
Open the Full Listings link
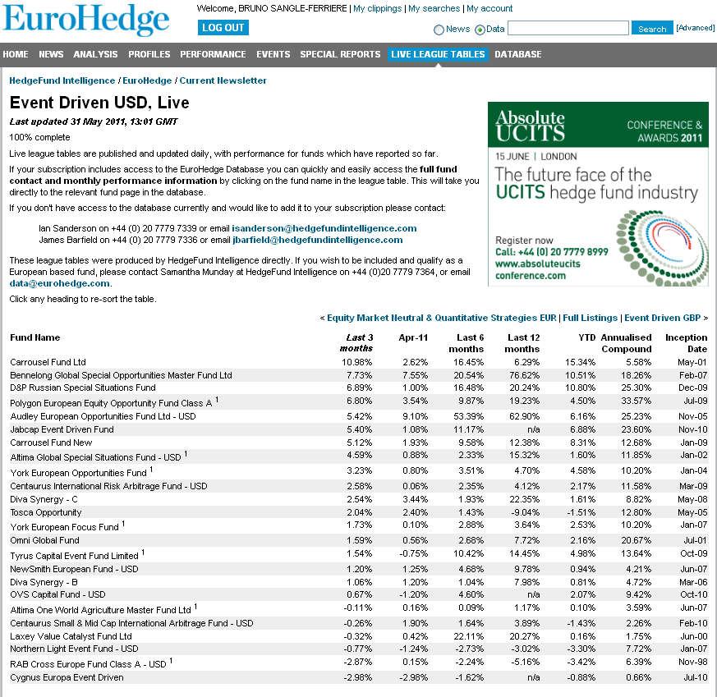(591, 318)
